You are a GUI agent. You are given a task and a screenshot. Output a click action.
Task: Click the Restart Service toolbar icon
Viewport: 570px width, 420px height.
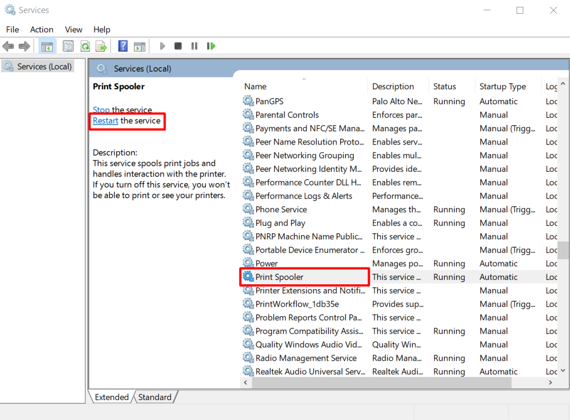211,46
